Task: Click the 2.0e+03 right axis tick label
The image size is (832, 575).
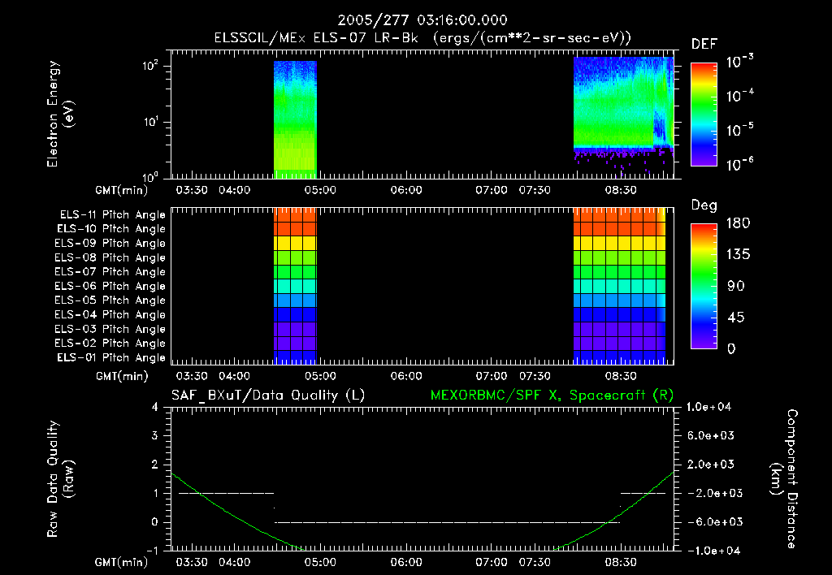Action: [x=711, y=465]
